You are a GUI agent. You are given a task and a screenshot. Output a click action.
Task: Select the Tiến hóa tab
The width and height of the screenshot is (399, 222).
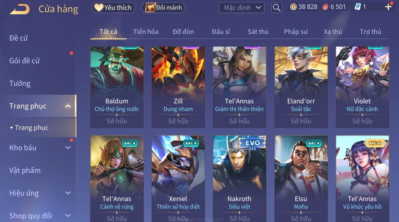[x=146, y=32]
